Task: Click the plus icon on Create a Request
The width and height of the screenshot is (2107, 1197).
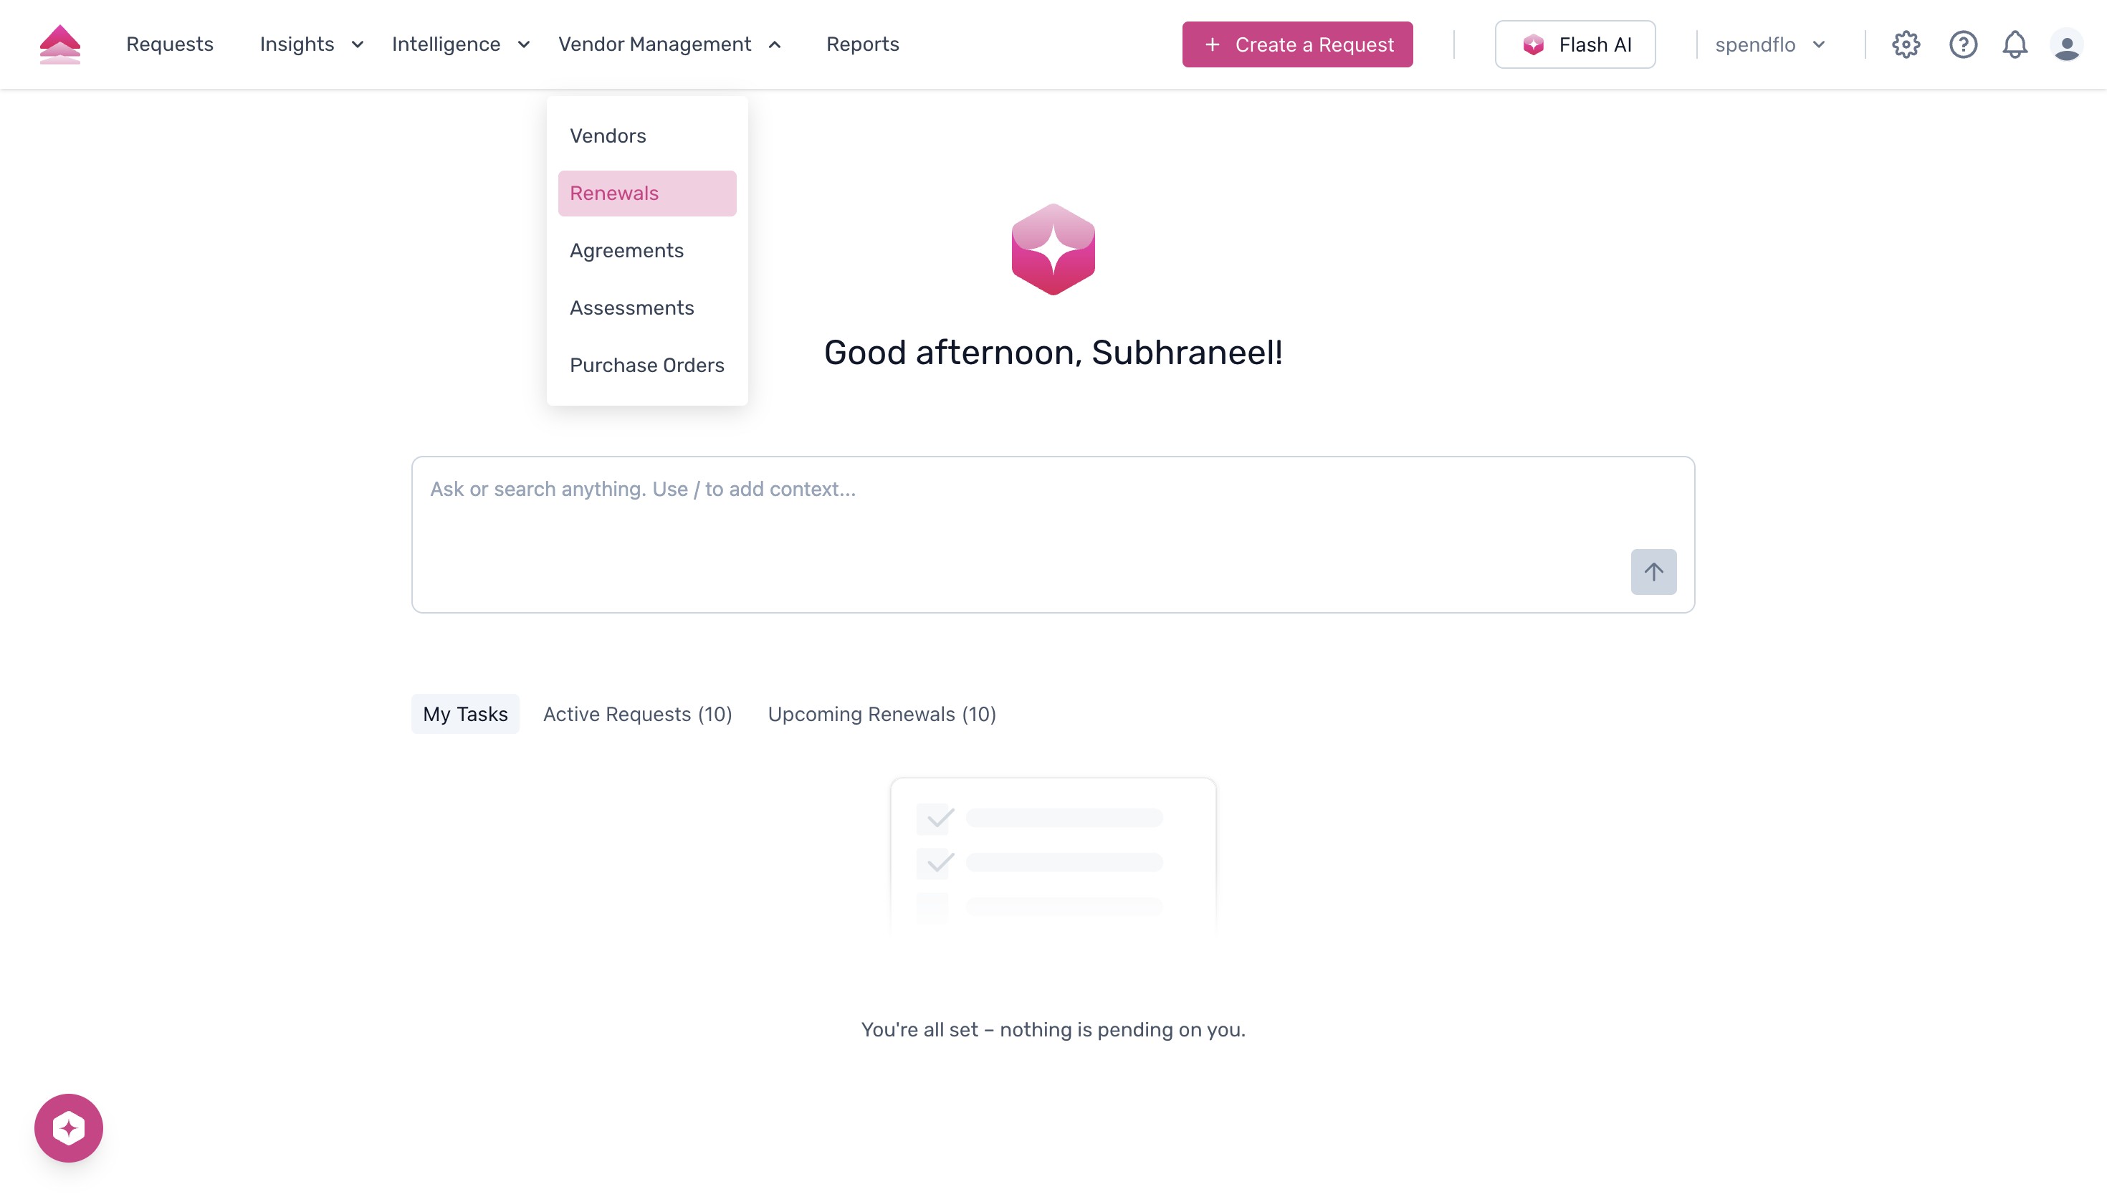Action: coord(1210,44)
